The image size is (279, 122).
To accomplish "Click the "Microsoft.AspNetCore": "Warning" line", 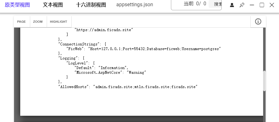I will coord(110,73).
